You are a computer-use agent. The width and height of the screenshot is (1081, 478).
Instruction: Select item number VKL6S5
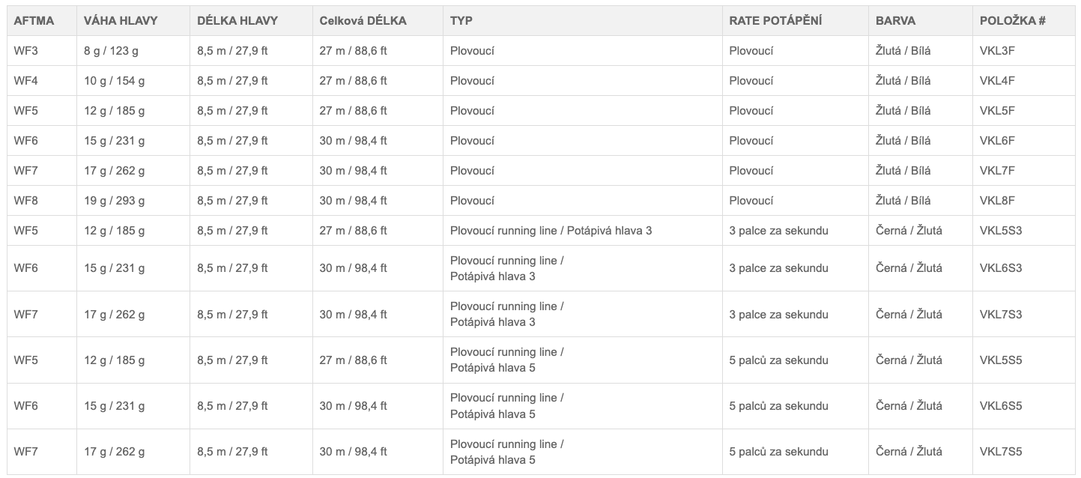tap(1001, 406)
